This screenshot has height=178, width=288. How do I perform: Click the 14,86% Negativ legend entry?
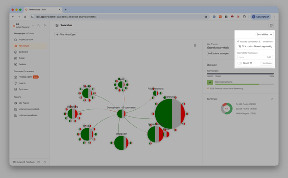[x=246, y=114]
